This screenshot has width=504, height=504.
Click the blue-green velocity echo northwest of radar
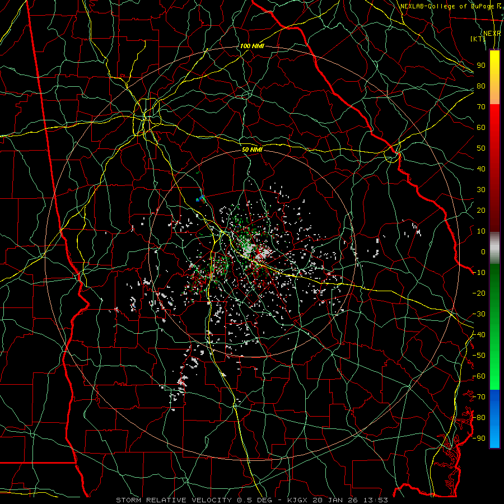[201, 198]
